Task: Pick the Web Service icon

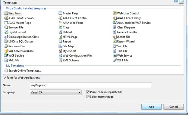Action: [114, 55]
